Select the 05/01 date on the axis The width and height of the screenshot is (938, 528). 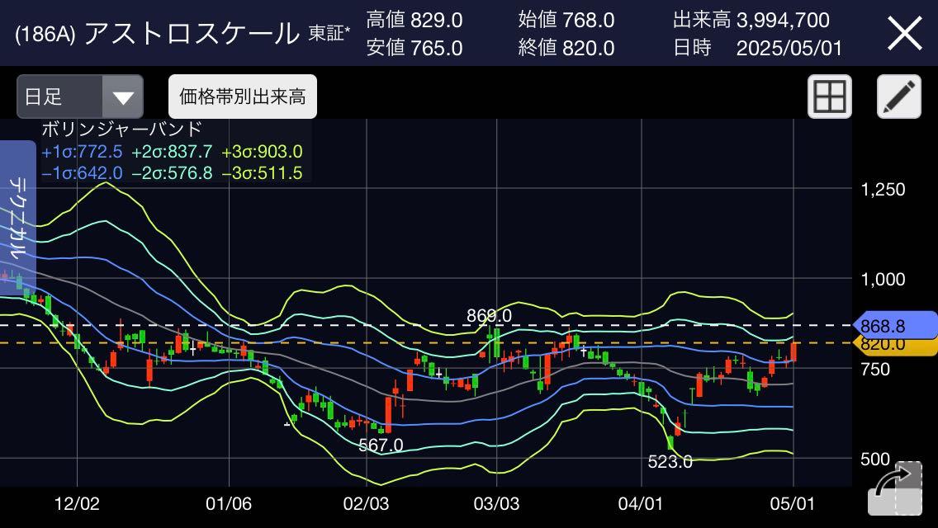(x=793, y=503)
